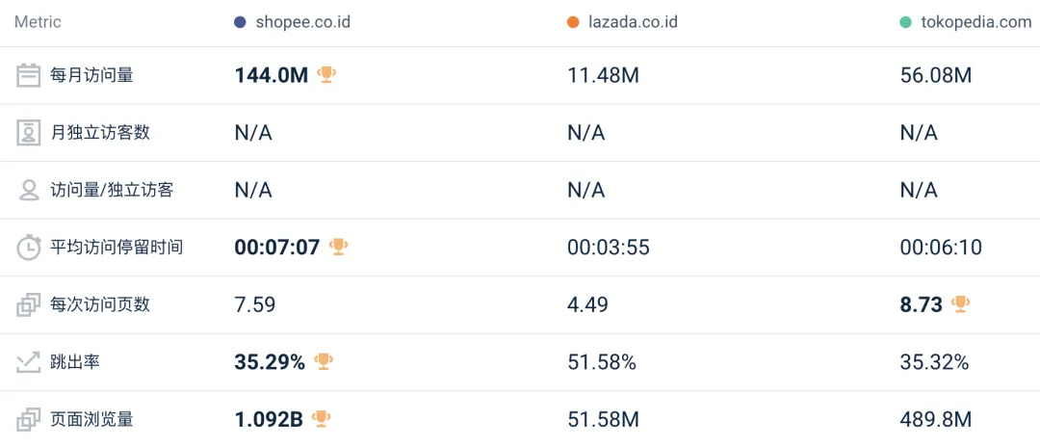This screenshot has height=447, width=1040.
Task: Open the shopee.co.id column header link
Action: 303,22
